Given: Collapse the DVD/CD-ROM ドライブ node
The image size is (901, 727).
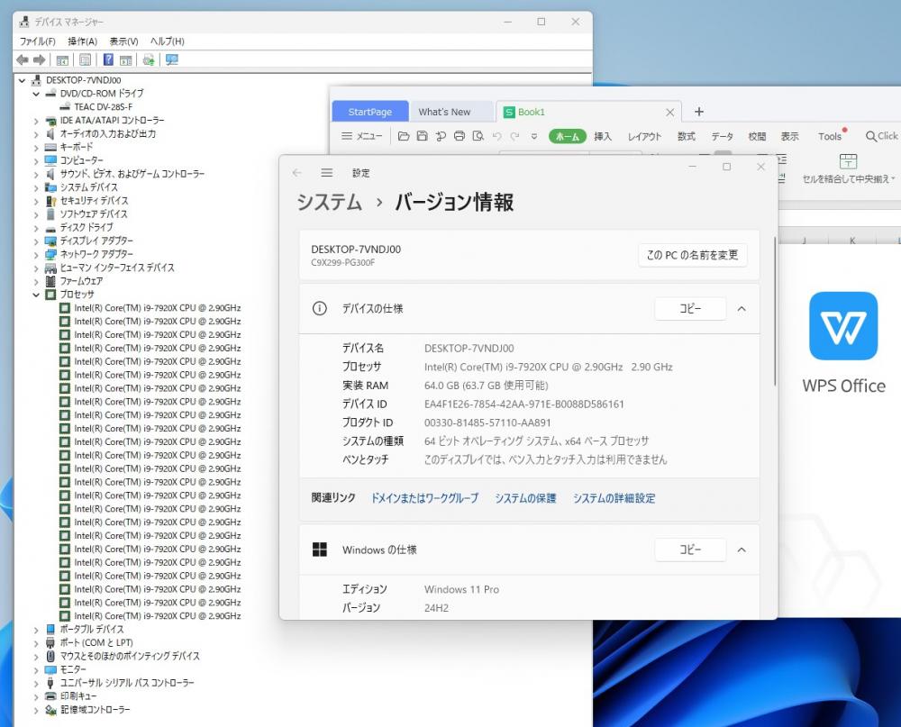Looking at the screenshot, I should (36, 94).
